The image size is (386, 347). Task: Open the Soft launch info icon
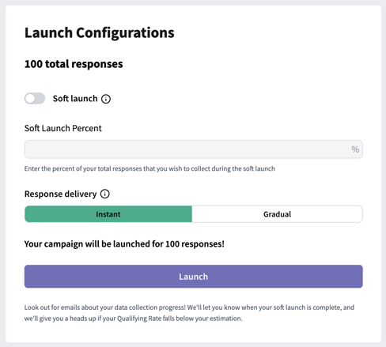tap(106, 99)
